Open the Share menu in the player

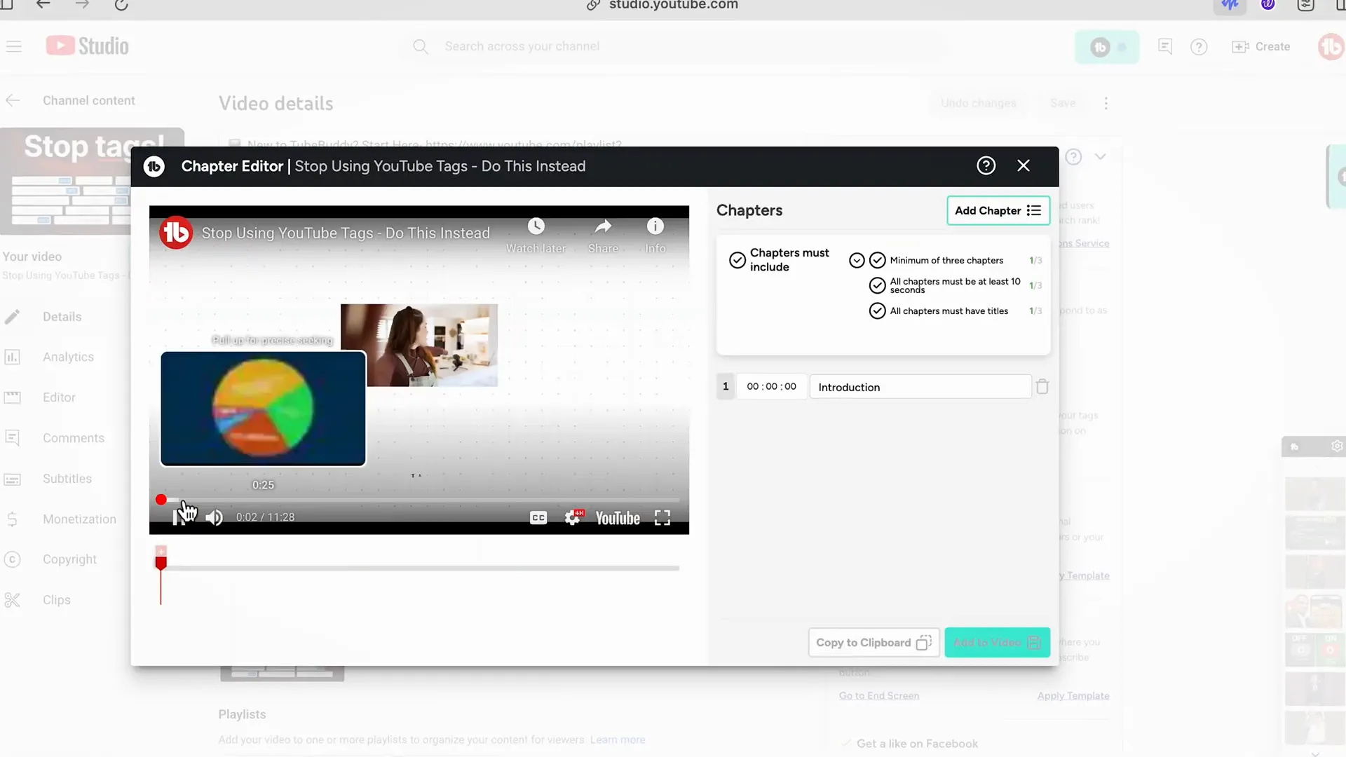[603, 231]
